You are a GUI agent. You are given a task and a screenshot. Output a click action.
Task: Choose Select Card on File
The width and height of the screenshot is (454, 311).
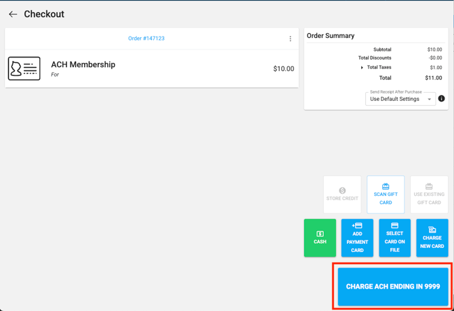click(x=394, y=238)
